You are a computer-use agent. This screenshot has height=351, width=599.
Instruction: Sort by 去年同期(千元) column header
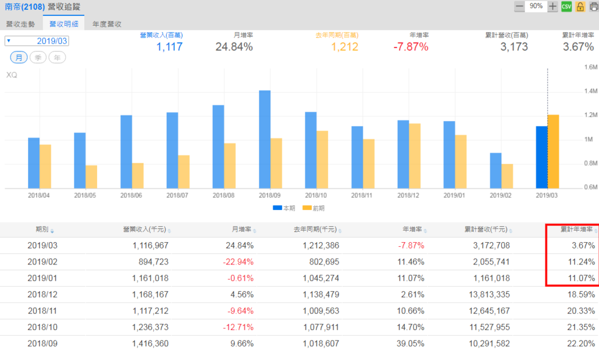point(317,229)
